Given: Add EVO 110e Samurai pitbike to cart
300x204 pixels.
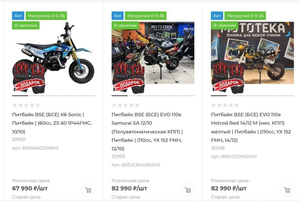Looking at the screenshot, I should click(x=187, y=190).
